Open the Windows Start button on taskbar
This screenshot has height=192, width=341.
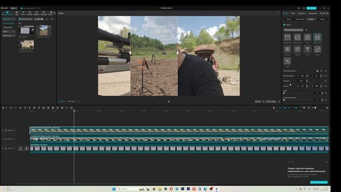pyautogui.click(x=113, y=189)
